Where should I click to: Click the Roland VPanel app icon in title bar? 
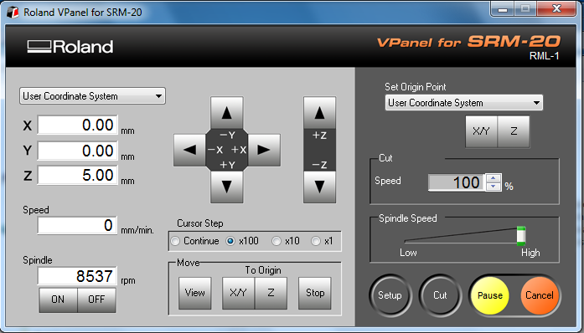(13, 13)
